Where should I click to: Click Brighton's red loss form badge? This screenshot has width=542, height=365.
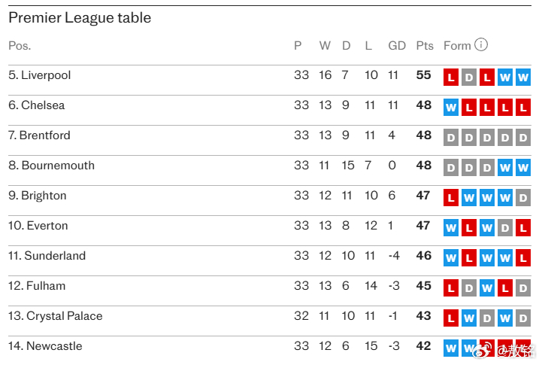[451, 198]
